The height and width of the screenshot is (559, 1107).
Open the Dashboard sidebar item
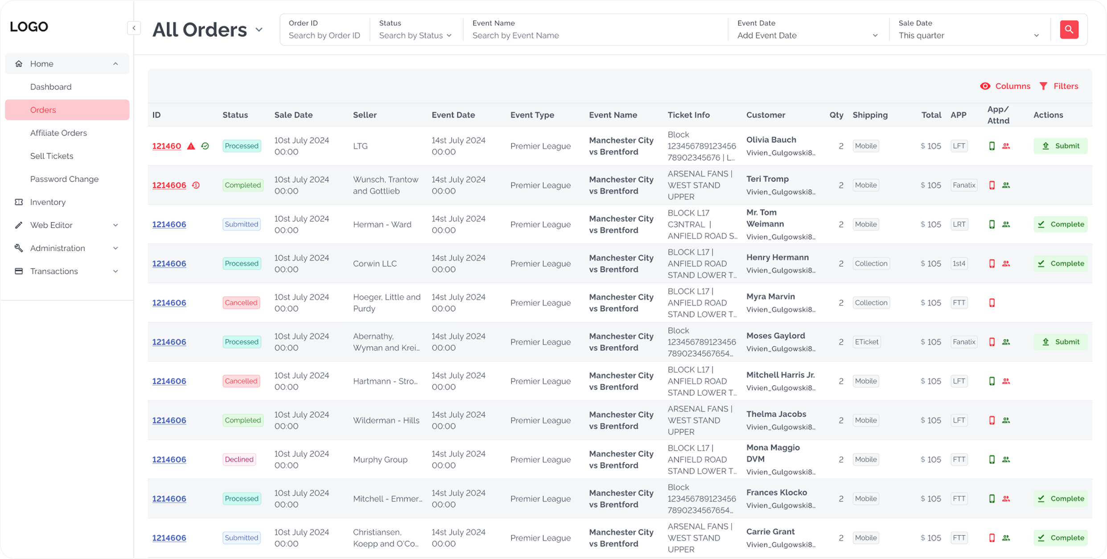tap(51, 87)
